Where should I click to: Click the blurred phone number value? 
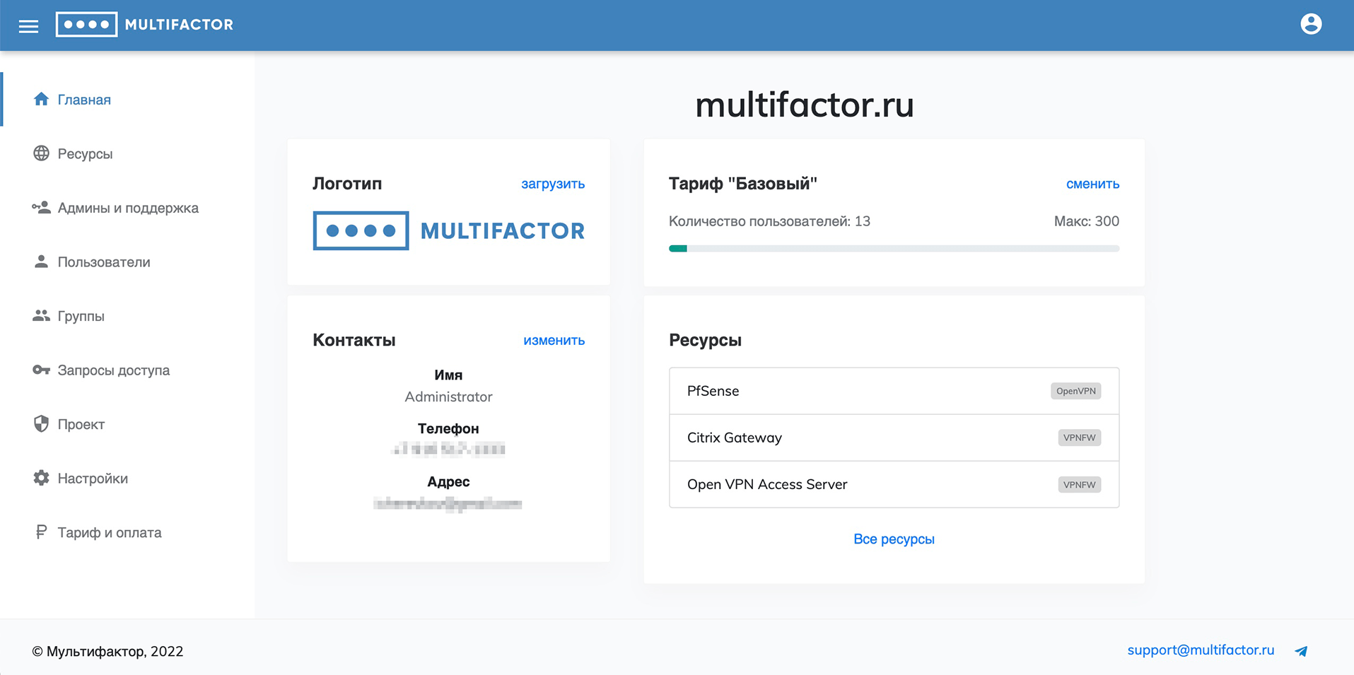click(x=448, y=449)
